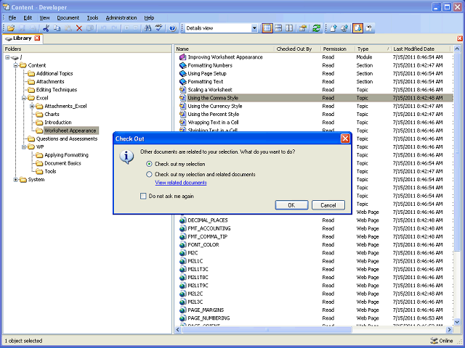
Task: Open the Administration menu
Action: (x=121, y=17)
